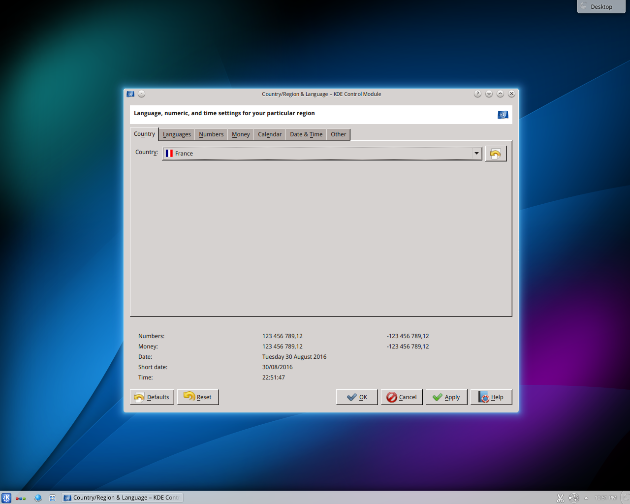Select the Date & Time tab

point(306,134)
